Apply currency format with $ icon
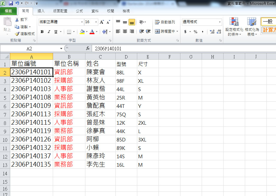Viewport: 276px width, 196px height. point(185,32)
